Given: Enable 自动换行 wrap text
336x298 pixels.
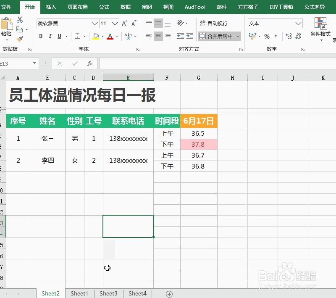Looking at the screenshot, I should (214, 22).
